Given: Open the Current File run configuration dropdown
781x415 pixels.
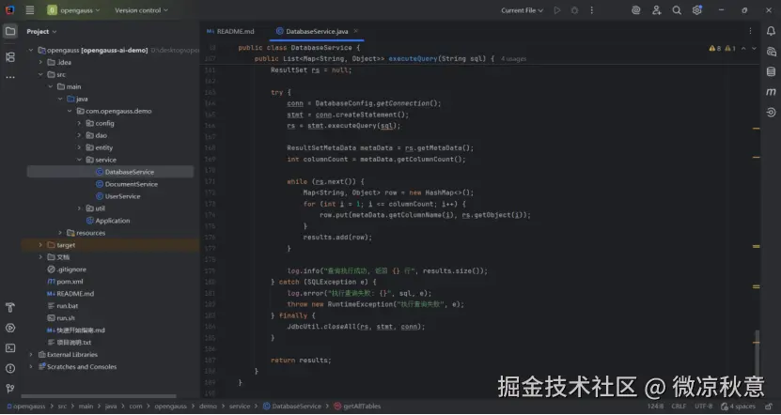Looking at the screenshot, I should (522, 10).
